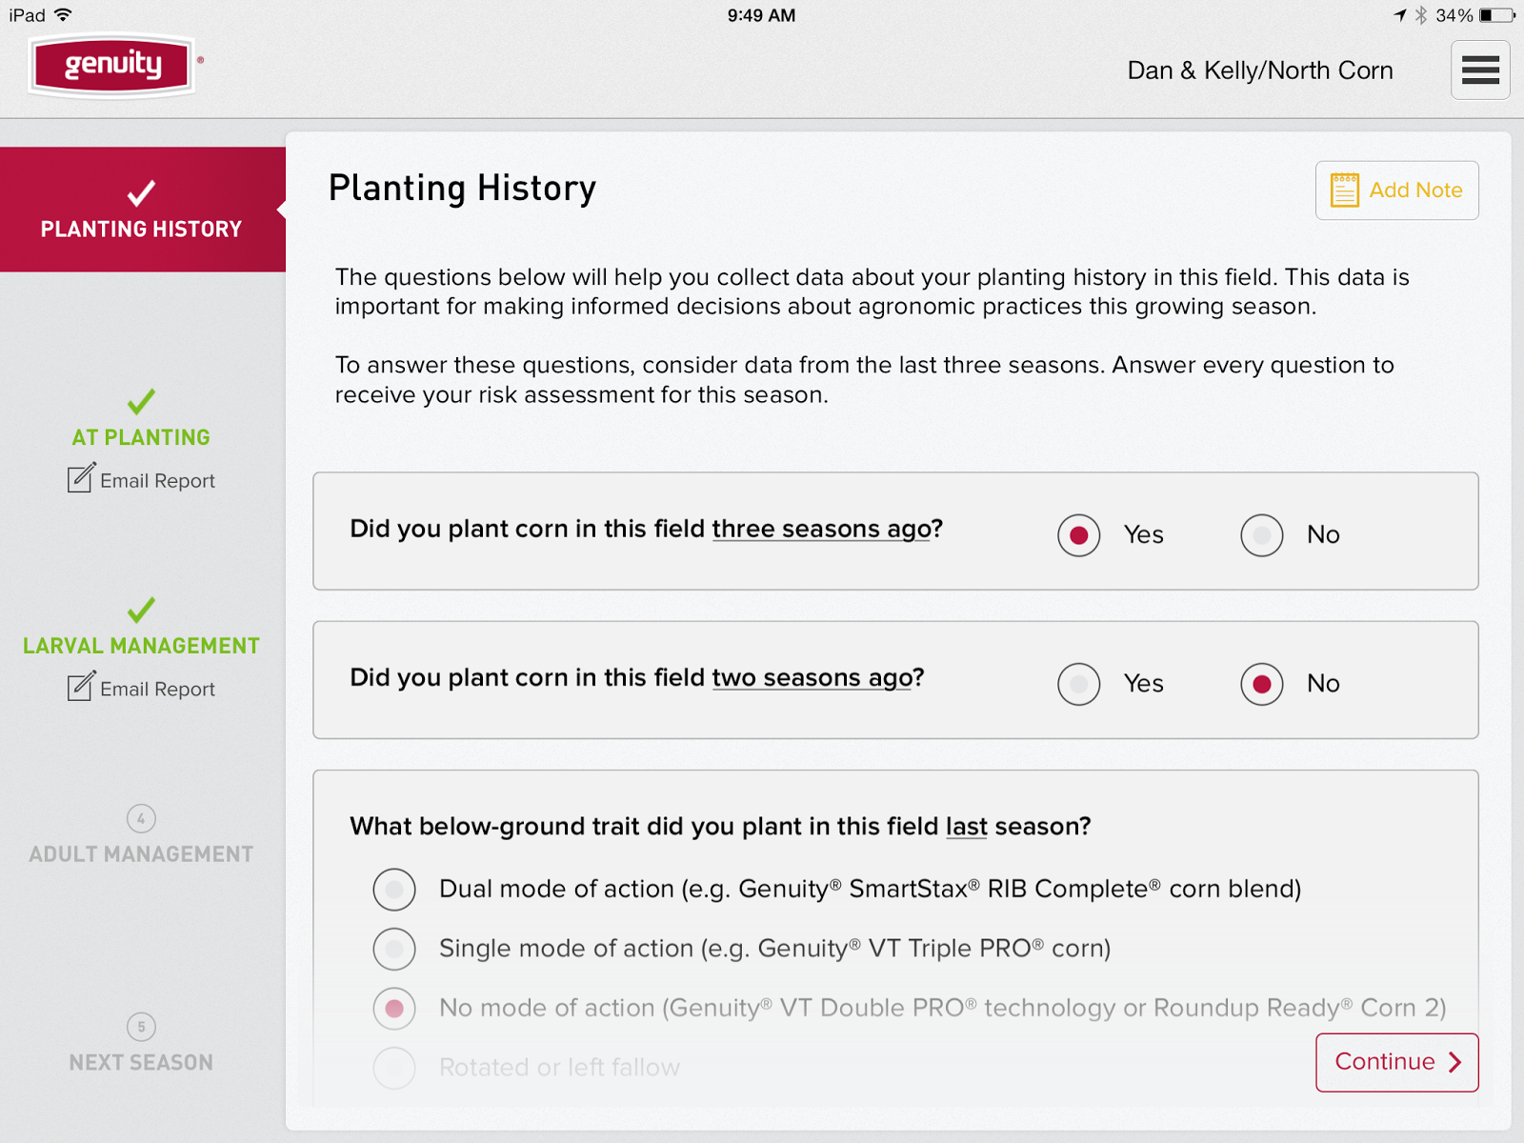Click the At Planting green checkmark
This screenshot has height=1143, width=1524.
(x=141, y=401)
